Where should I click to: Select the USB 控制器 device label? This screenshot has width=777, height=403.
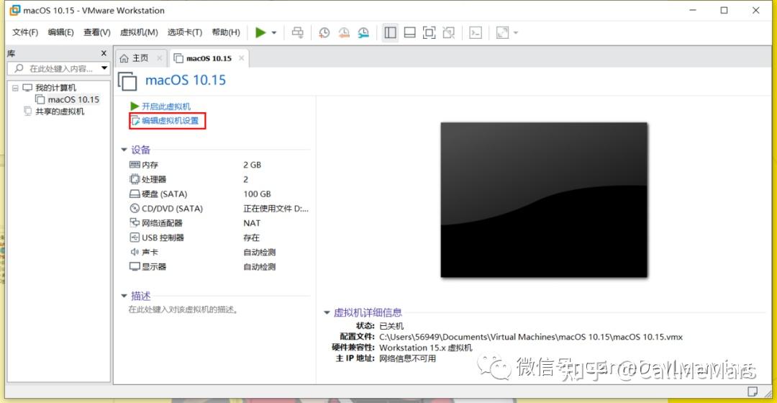coord(163,237)
